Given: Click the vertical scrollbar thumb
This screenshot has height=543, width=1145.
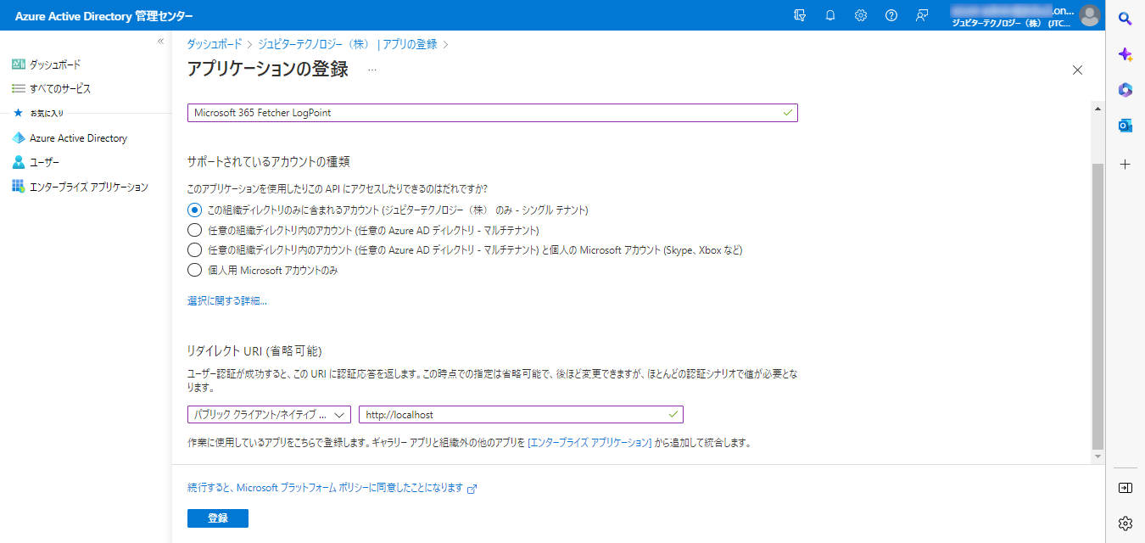Looking at the screenshot, I should (x=1098, y=305).
